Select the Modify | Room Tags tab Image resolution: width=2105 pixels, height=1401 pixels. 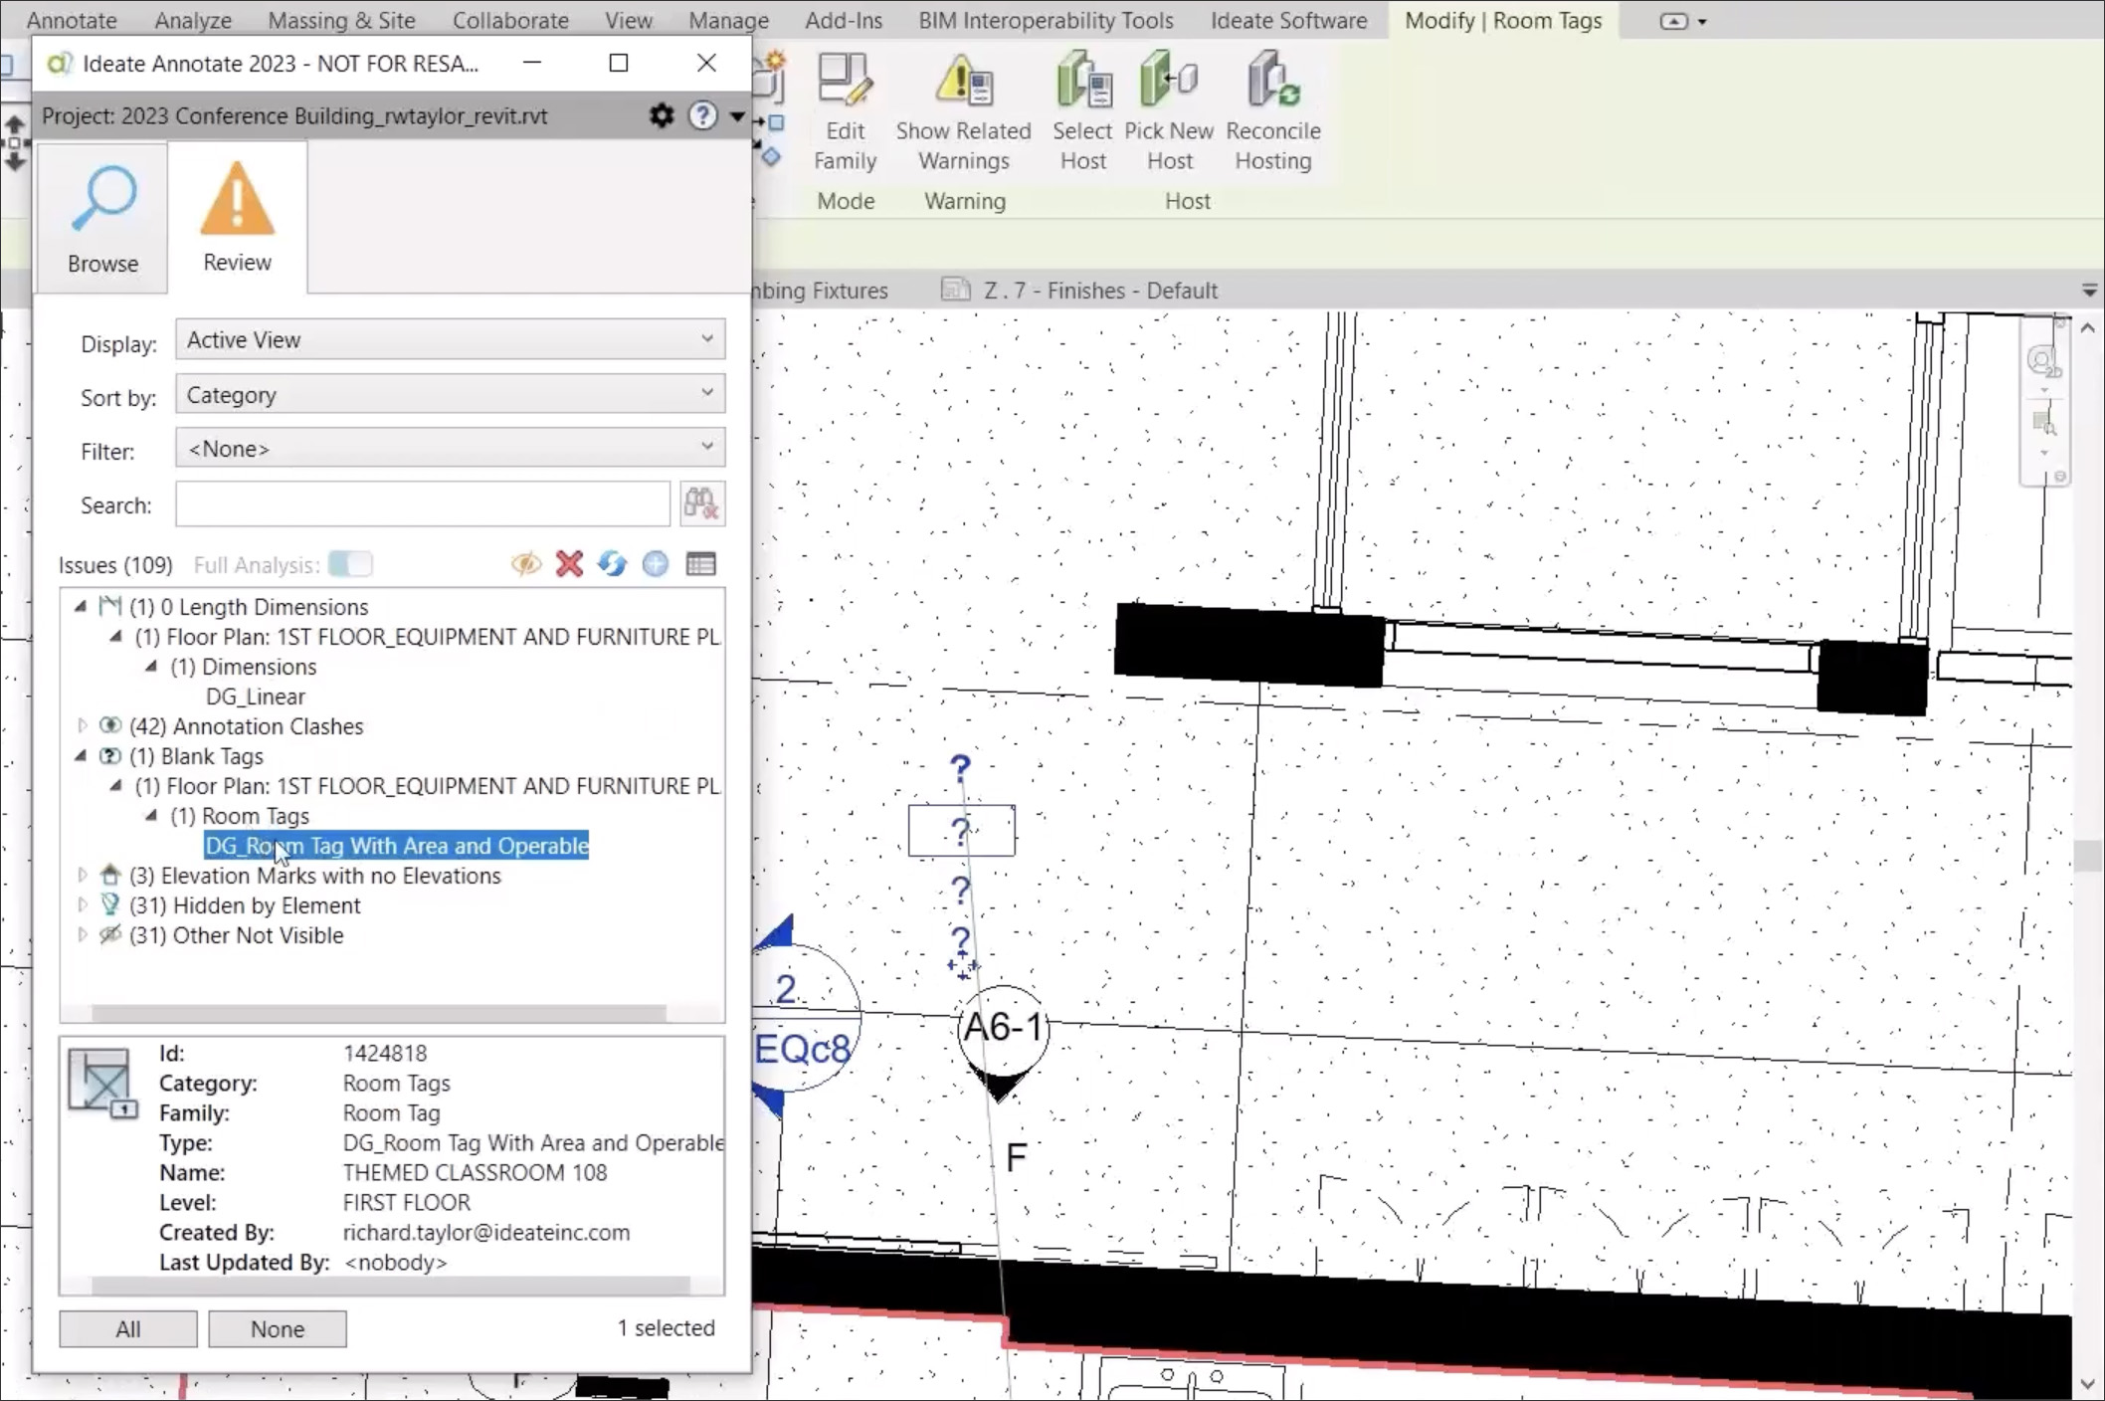(x=1503, y=20)
